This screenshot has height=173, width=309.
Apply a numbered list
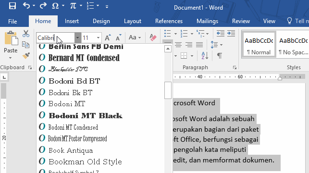184,34
